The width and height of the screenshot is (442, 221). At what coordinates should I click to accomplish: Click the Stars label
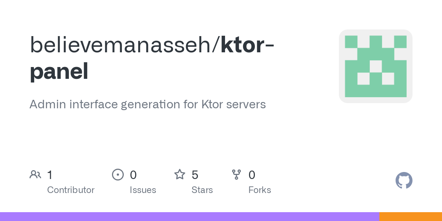(x=202, y=190)
